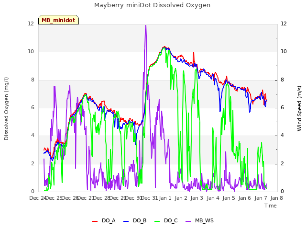Click the Dissolved Oxygen (mg/l) axis label

[x=6, y=109]
